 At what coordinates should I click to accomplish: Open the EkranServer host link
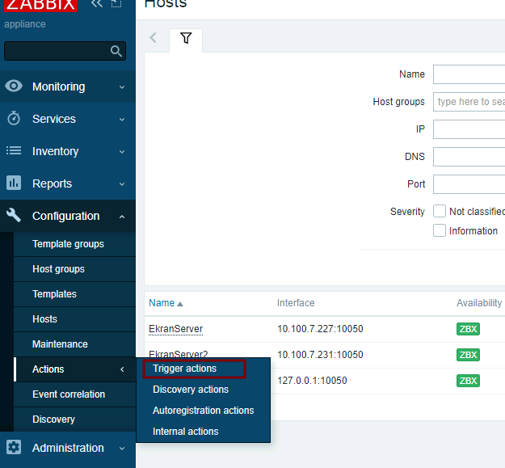pos(175,329)
